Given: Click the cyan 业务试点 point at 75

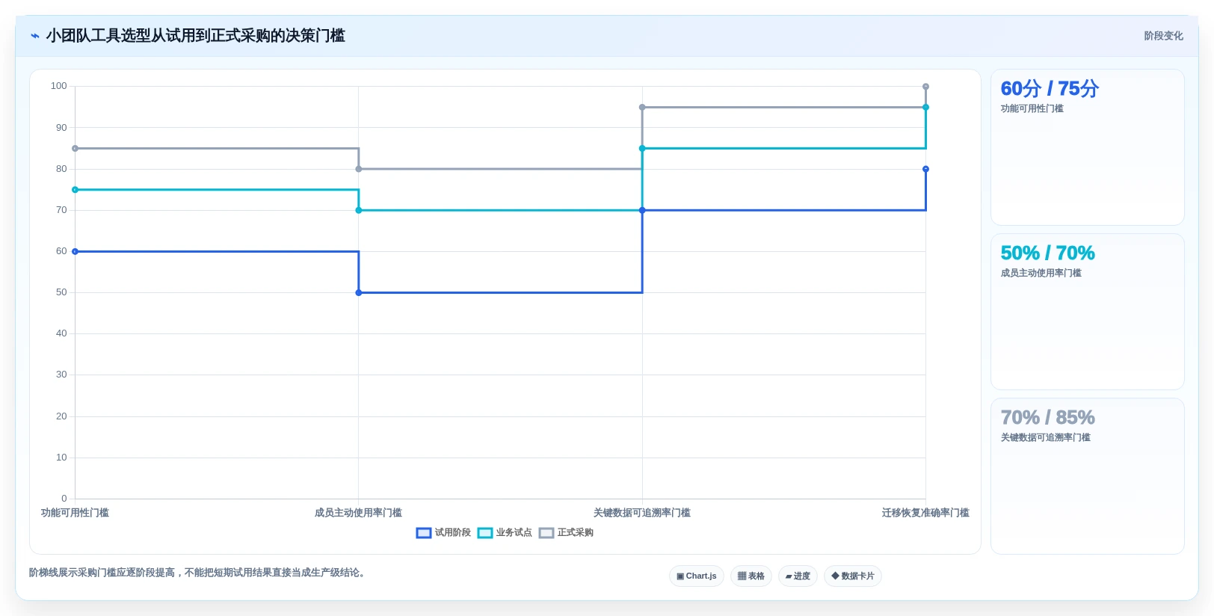Looking at the screenshot, I should [75, 190].
